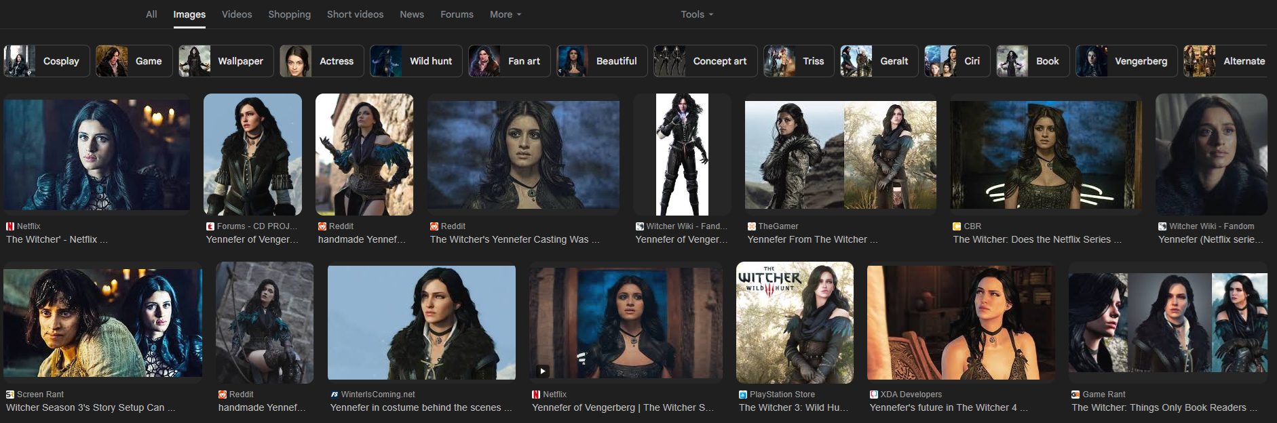Choose the Ciri filter chip

click(957, 61)
